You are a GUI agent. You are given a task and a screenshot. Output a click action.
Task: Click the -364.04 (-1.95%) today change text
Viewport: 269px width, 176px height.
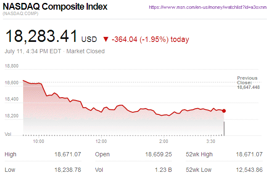pyautogui.click(x=150, y=39)
